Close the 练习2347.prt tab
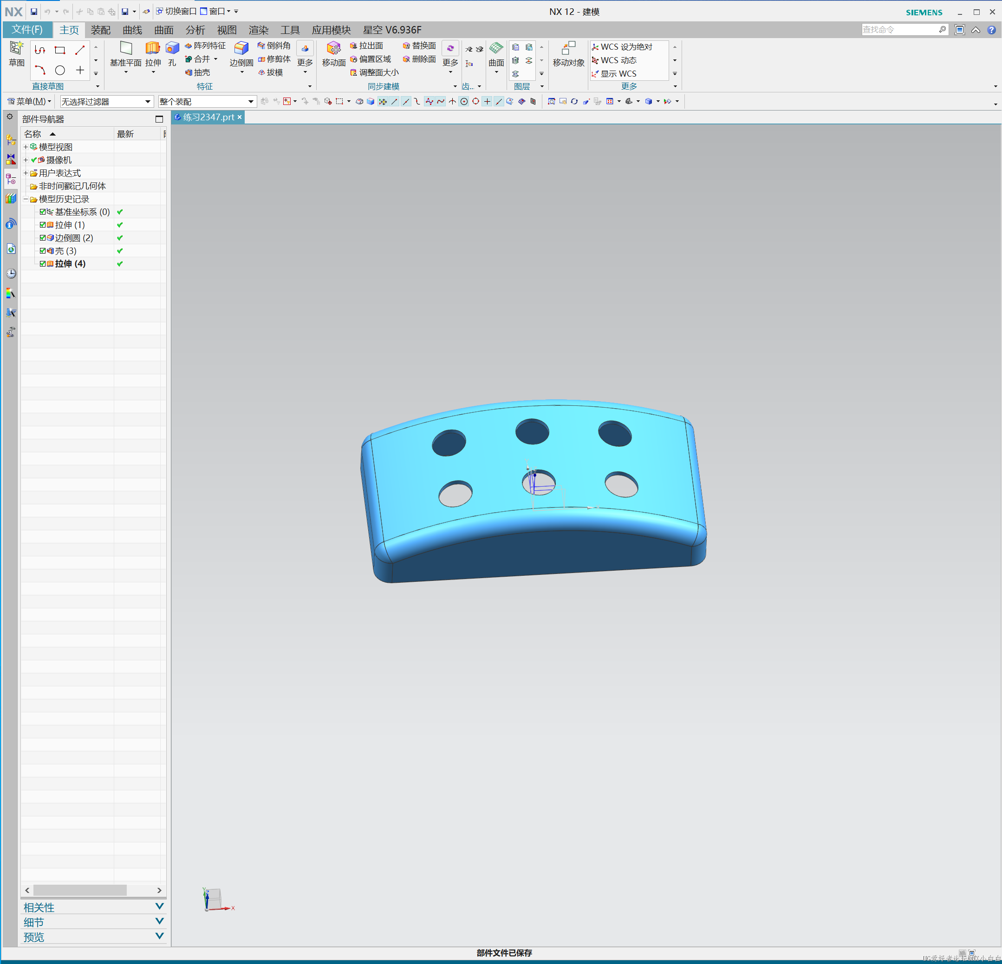This screenshot has width=1002, height=964. pyautogui.click(x=239, y=117)
